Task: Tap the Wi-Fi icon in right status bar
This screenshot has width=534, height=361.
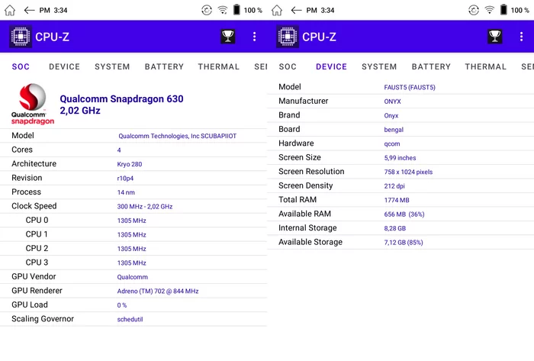Action: [x=490, y=10]
